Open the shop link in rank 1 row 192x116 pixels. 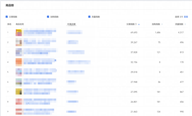tap(74, 32)
